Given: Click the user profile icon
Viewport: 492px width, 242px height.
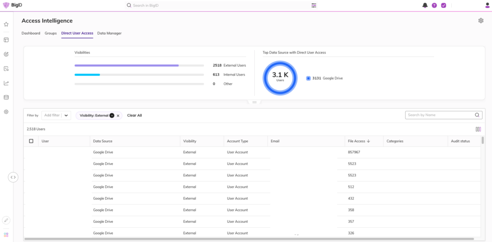Looking at the screenshot, I should tap(488, 5).
